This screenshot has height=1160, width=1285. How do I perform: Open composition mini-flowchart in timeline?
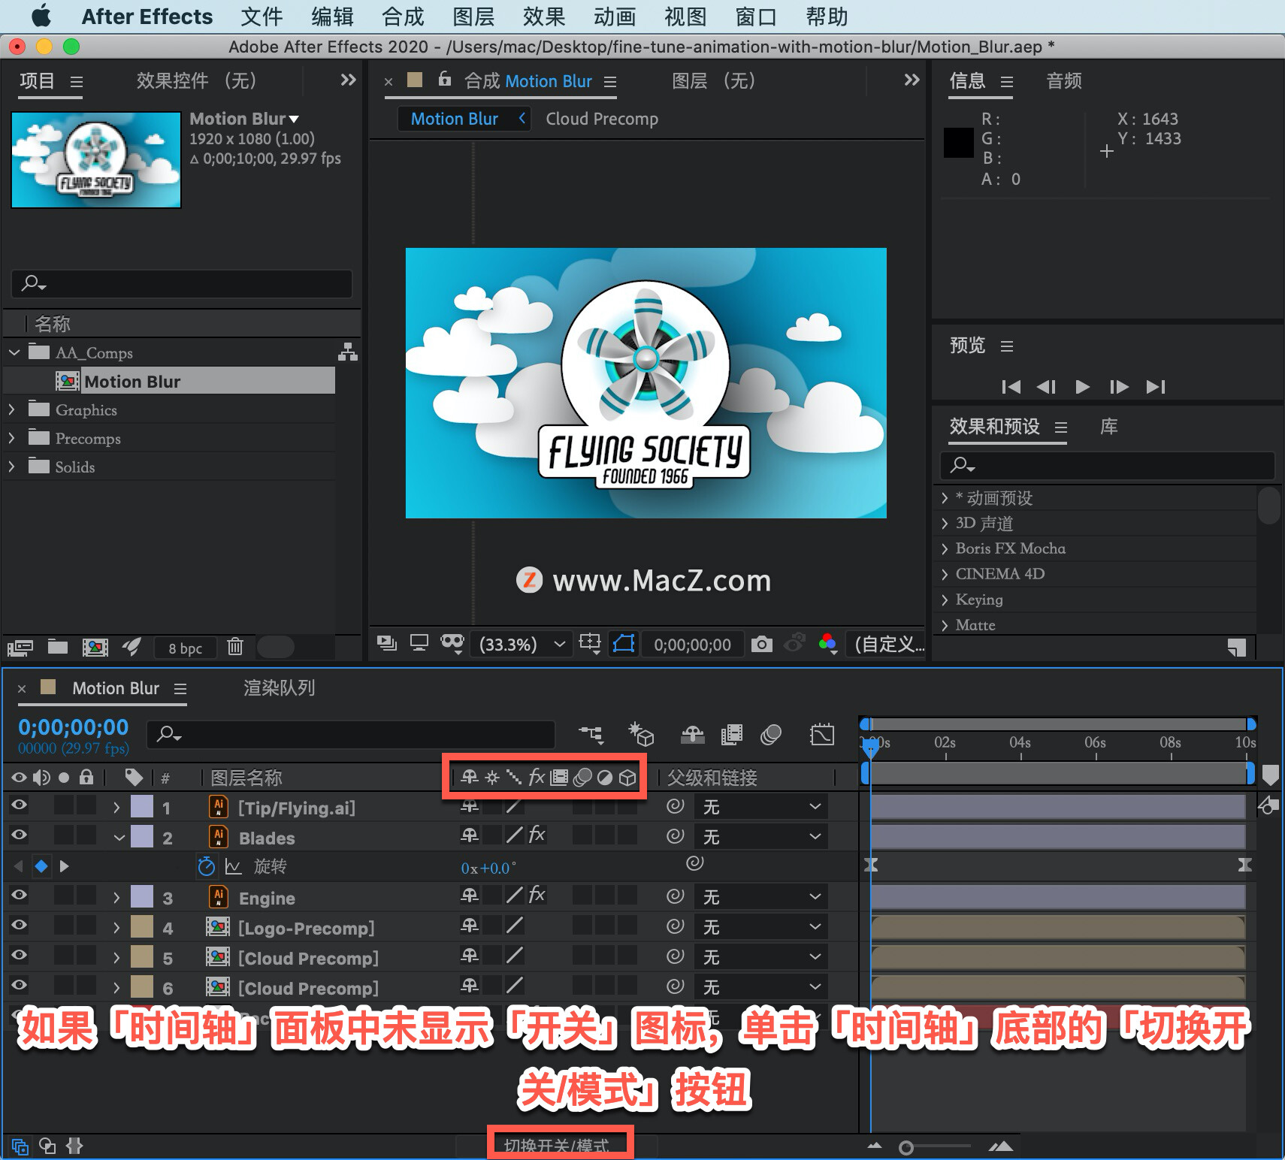(x=591, y=733)
